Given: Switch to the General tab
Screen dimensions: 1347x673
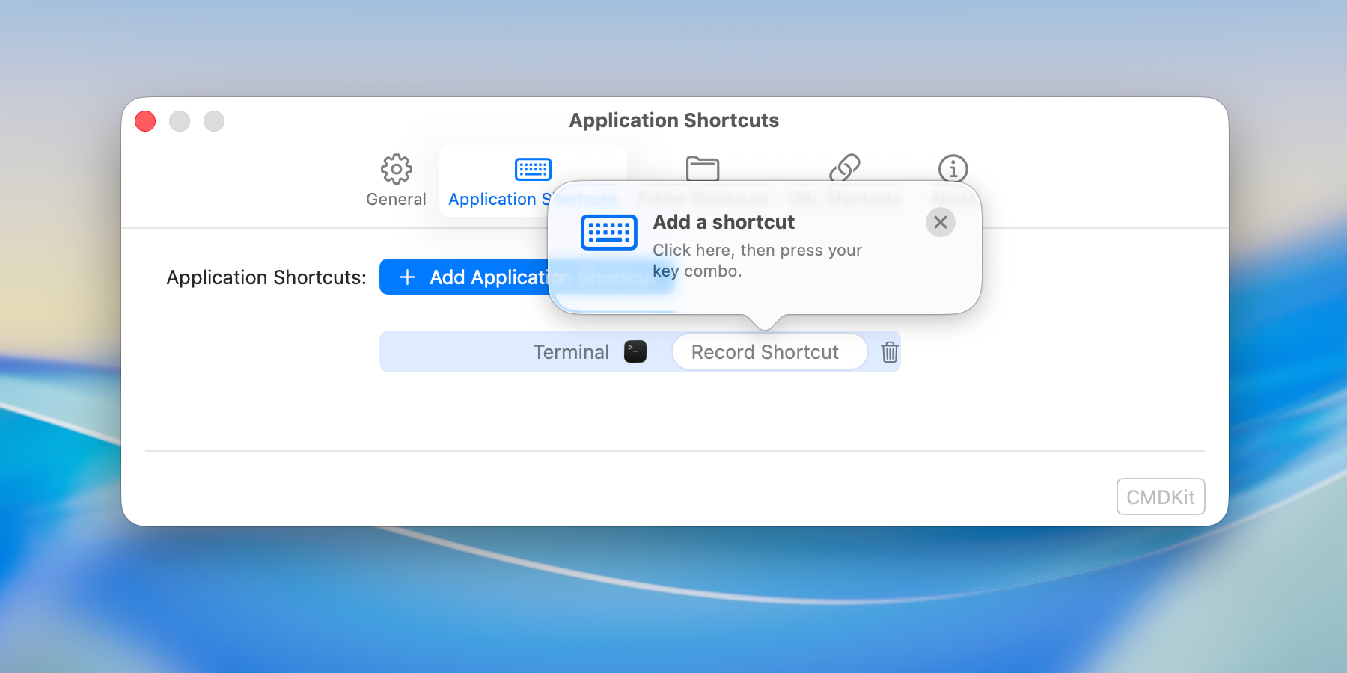Looking at the screenshot, I should coord(396,182).
